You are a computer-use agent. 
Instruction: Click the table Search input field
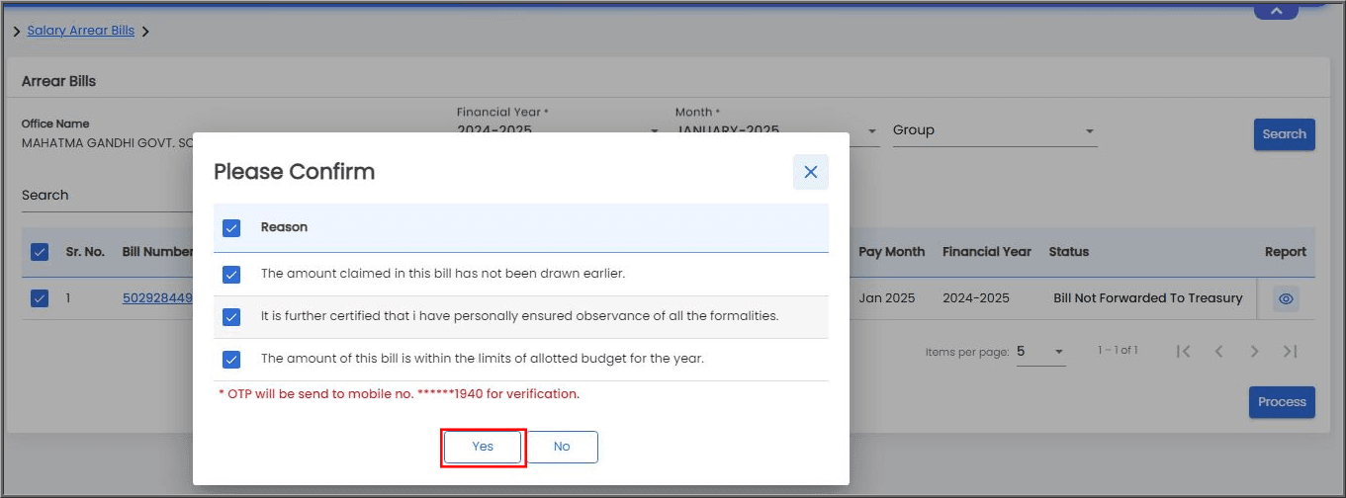(107, 196)
